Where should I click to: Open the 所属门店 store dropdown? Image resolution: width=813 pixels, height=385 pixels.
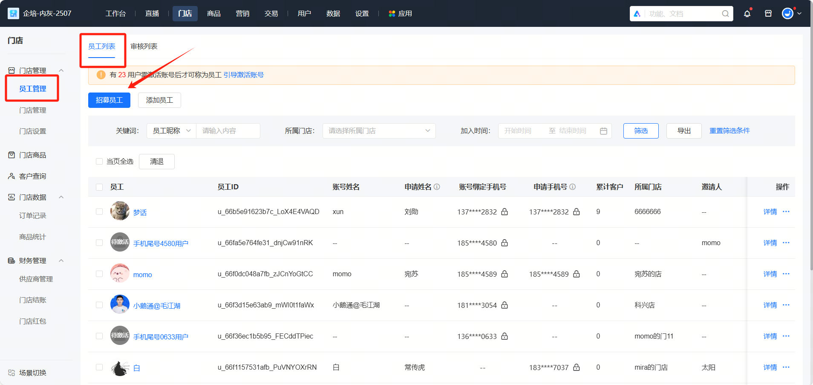pos(379,131)
